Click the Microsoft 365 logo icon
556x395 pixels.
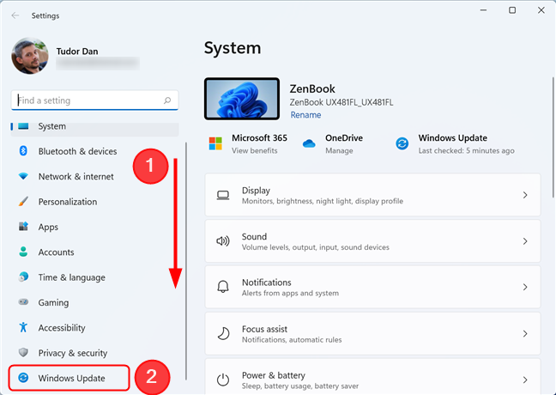tap(215, 143)
